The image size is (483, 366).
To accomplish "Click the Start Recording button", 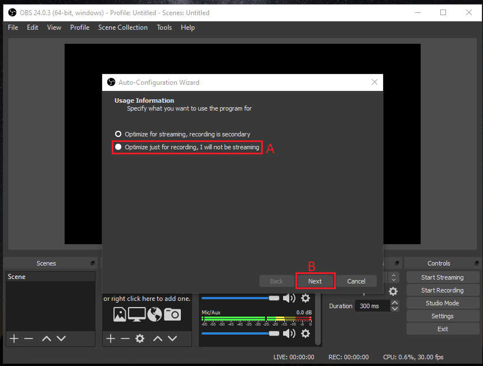I will (442, 290).
